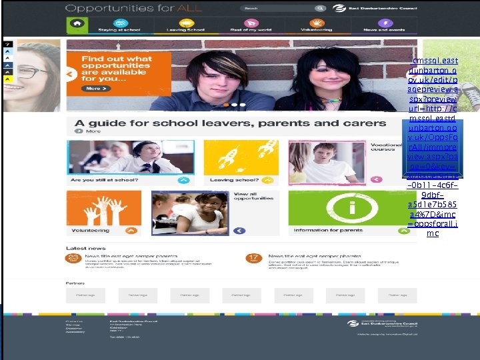Choose the dark blue contrast A option
Screen dimensions: 480x360
click(x=8, y=65)
